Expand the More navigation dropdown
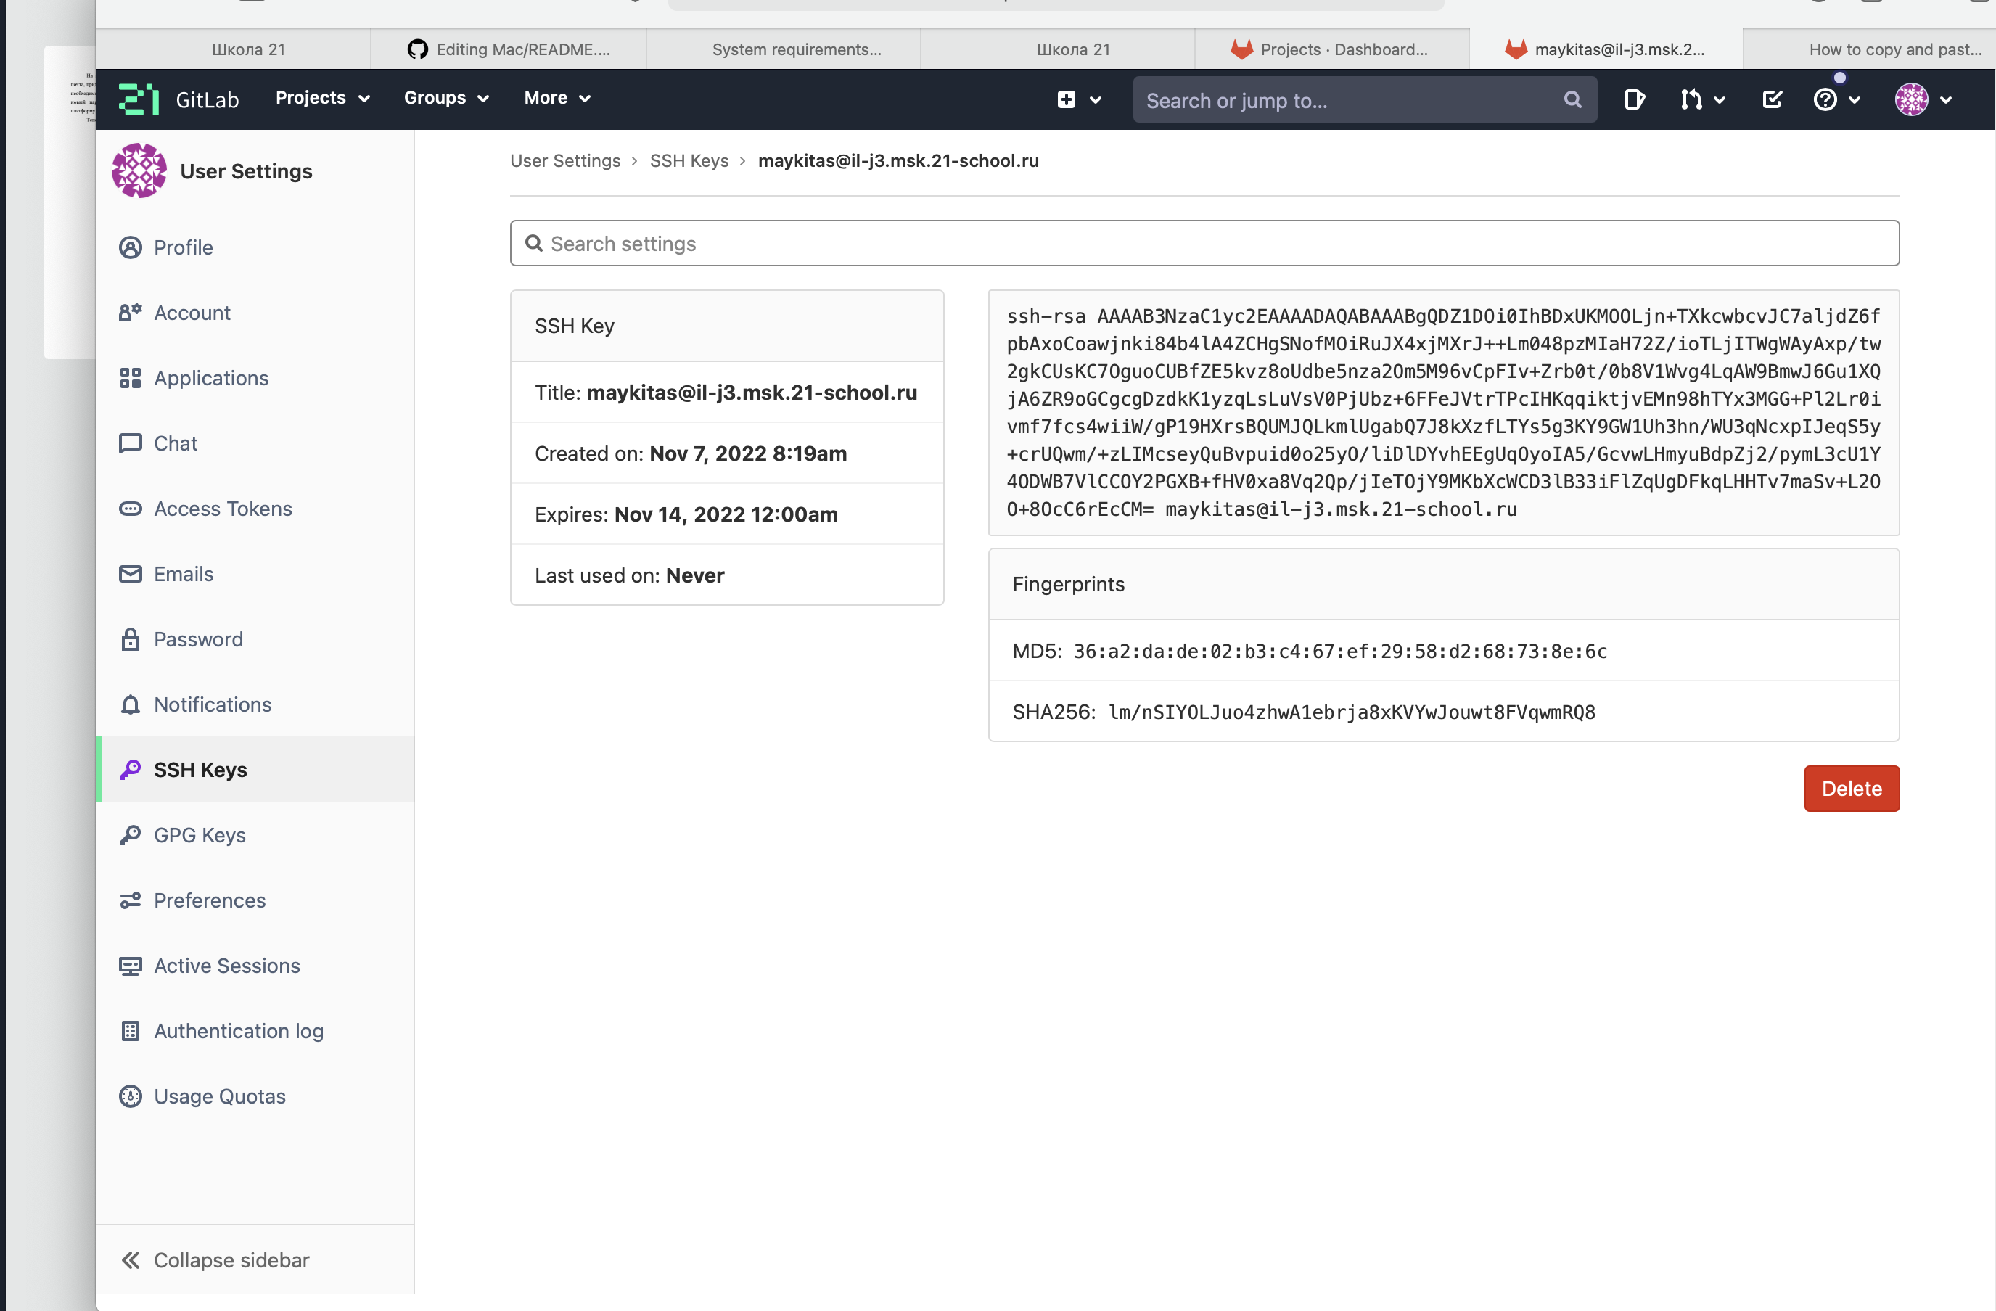This screenshot has height=1311, width=1996. click(556, 98)
